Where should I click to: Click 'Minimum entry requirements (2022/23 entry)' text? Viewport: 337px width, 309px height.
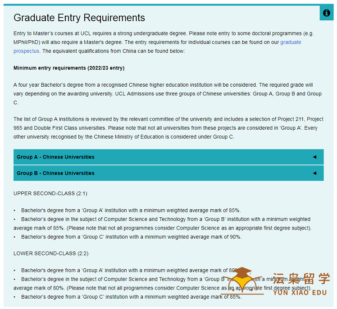pyautogui.click(x=69, y=68)
